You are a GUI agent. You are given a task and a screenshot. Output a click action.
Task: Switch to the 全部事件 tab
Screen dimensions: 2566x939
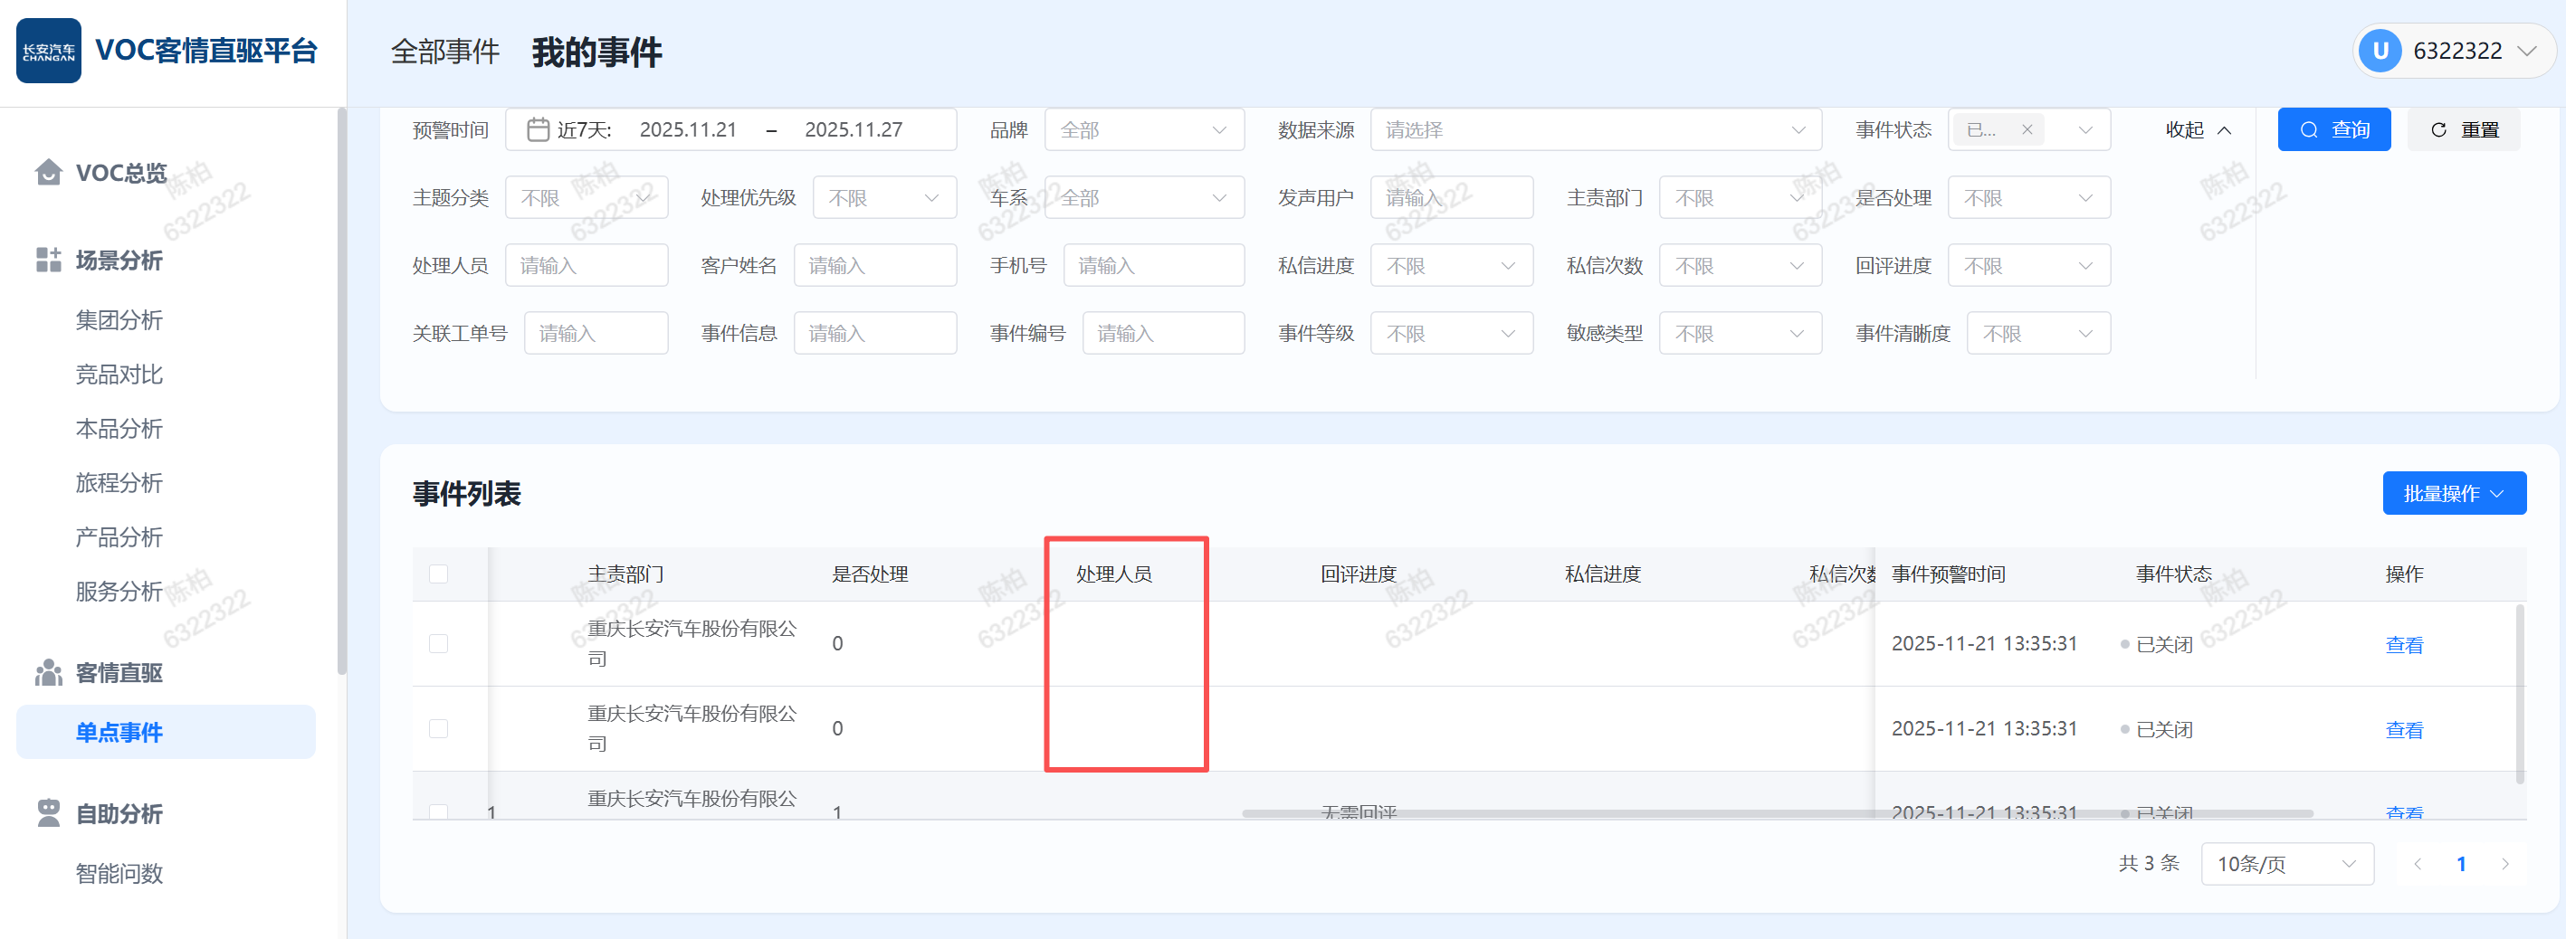[x=444, y=52]
